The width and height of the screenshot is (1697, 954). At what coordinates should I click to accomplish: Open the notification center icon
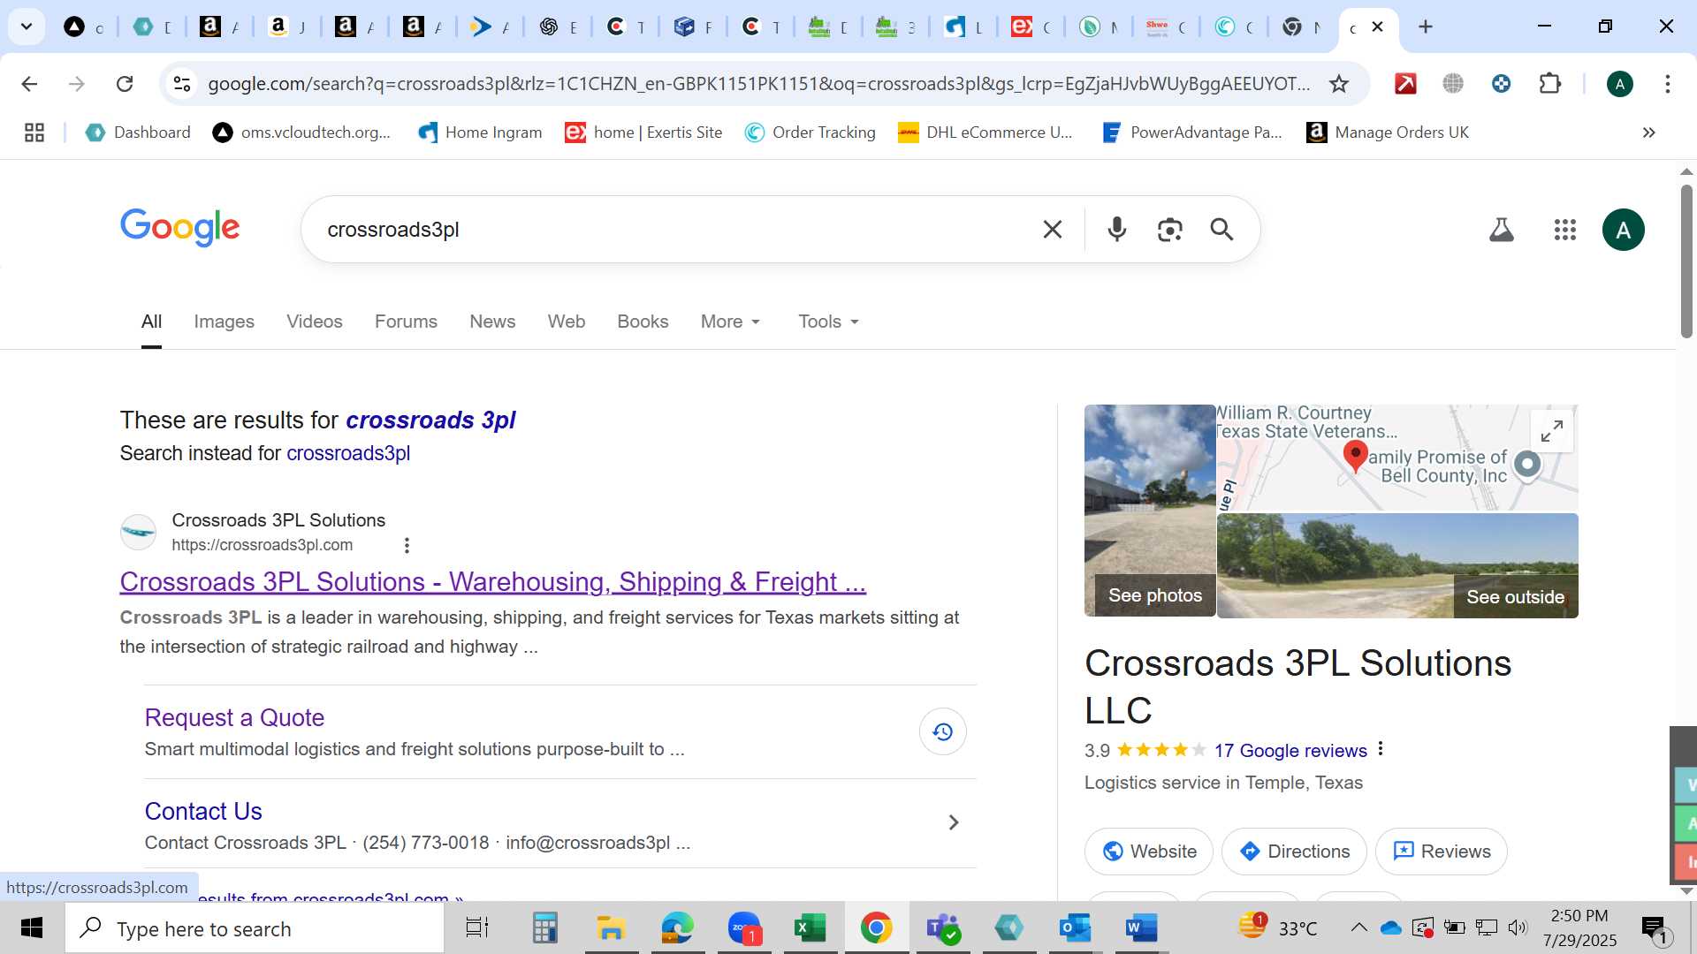coord(1655,928)
